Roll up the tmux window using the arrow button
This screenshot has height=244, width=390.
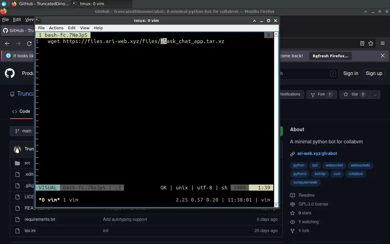tap(254, 20)
